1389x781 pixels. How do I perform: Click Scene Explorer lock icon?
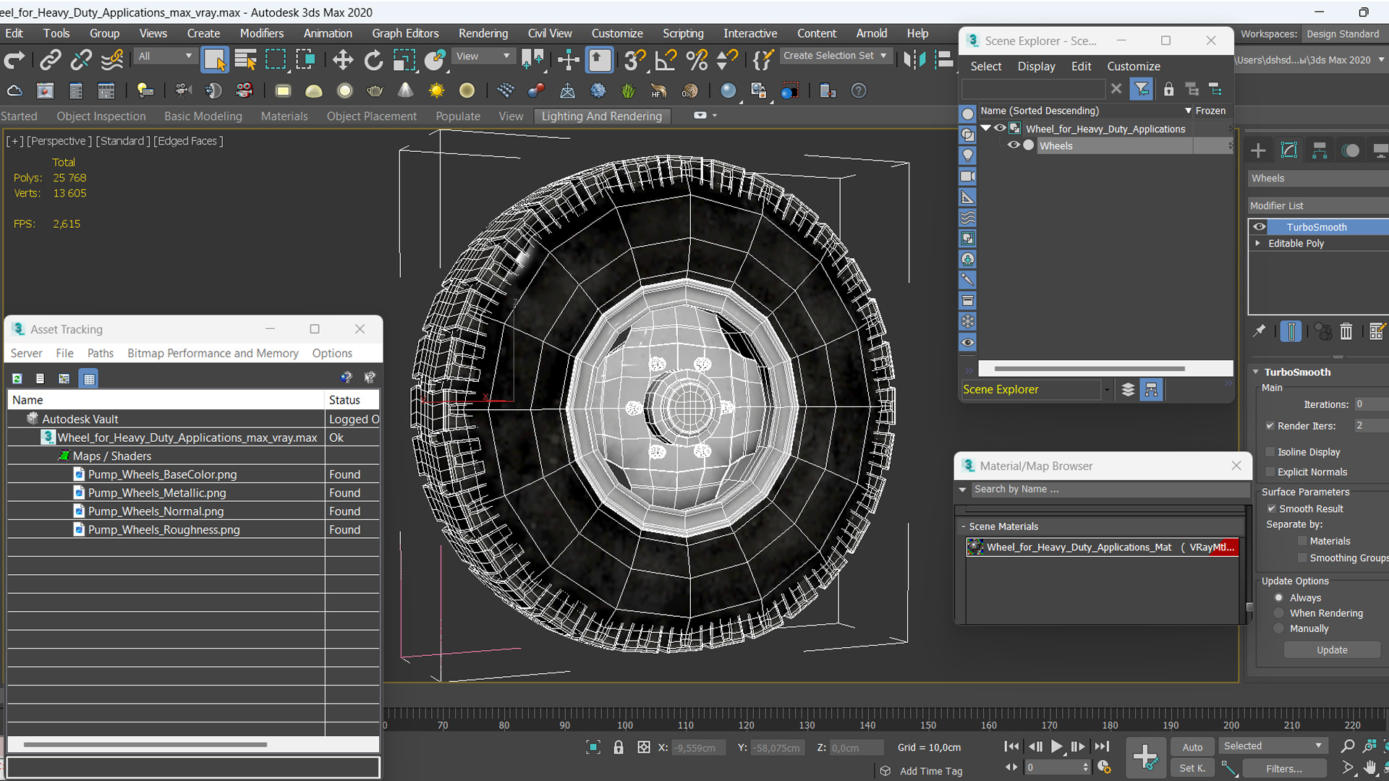tap(1168, 89)
